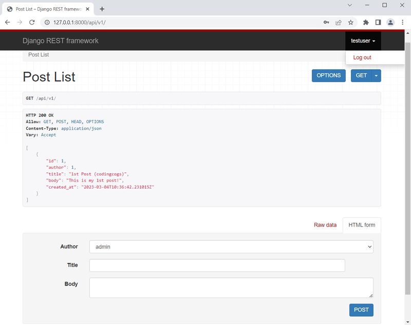411x325 pixels.
Task: Click the "Vary: Accept" header text
Action: click(41, 135)
